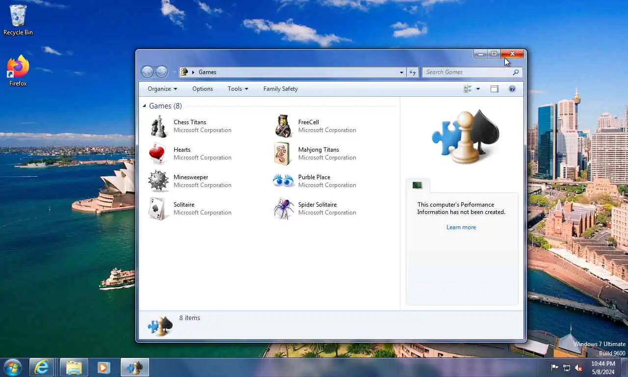Open the Tools dropdown menu
This screenshot has height=377, width=628.
[238, 89]
